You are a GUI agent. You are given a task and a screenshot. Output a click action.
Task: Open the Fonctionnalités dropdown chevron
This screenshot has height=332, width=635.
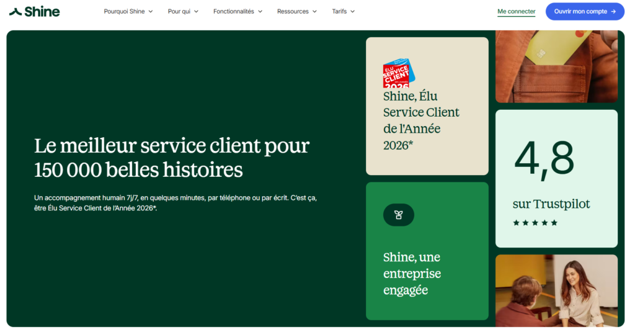click(260, 11)
